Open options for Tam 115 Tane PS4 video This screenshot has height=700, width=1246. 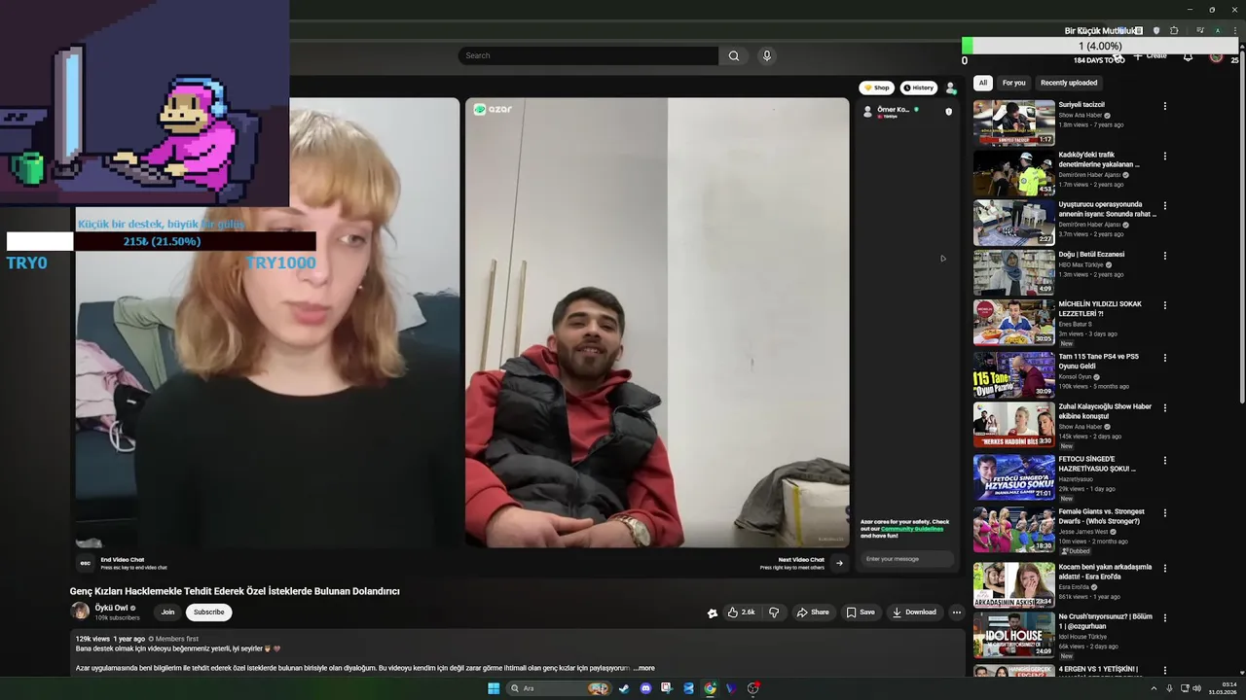1164,358
